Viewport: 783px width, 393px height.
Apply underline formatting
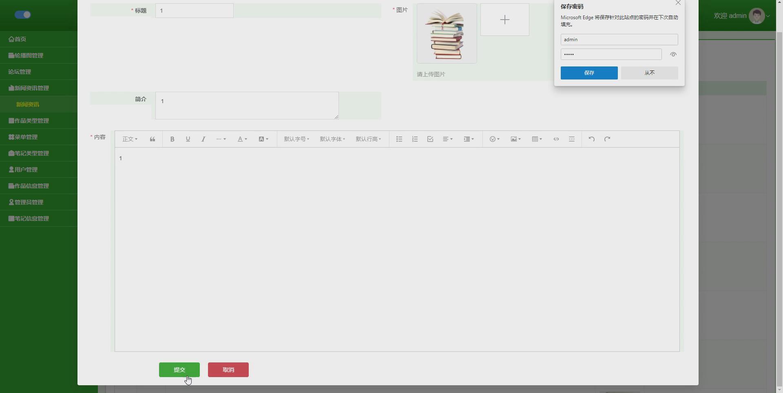[188, 139]
